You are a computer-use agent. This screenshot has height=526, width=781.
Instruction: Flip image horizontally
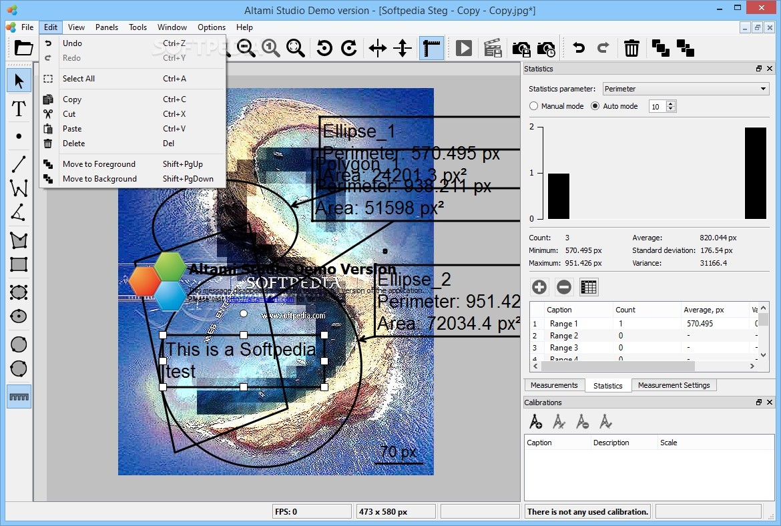click(x=378, y=48)
